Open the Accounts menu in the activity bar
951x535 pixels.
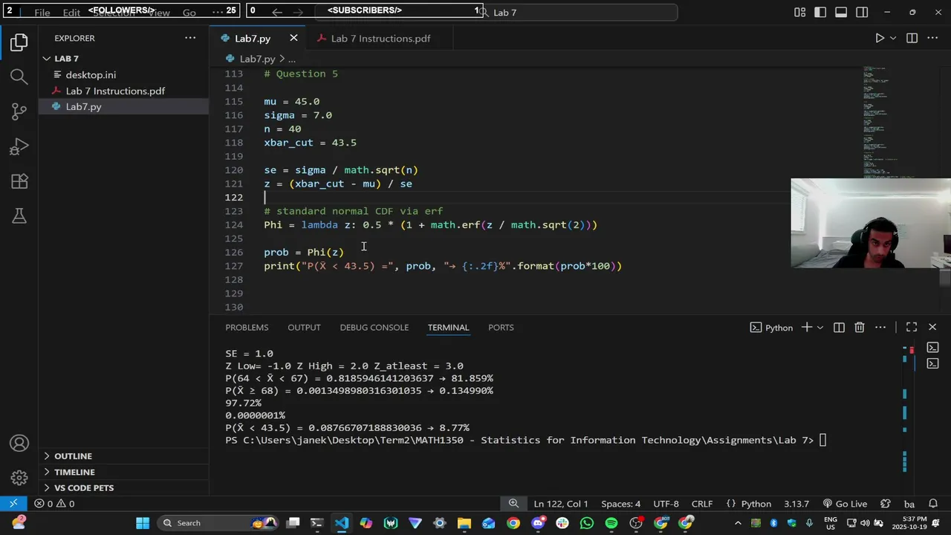pyautogui.click(x=19, y=444)
